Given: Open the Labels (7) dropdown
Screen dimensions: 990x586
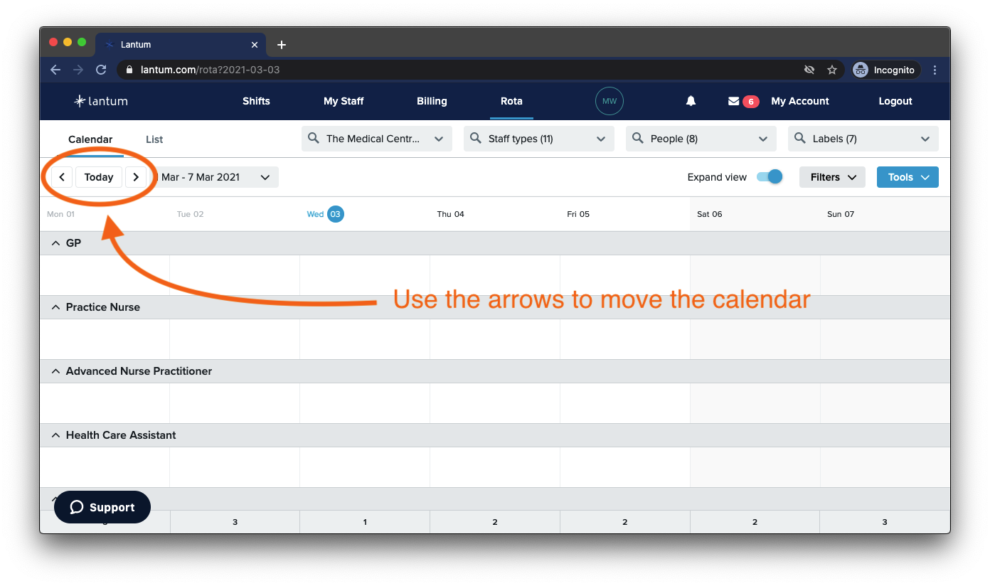Looking at the screenshot, I should click(x=863, y=139).
